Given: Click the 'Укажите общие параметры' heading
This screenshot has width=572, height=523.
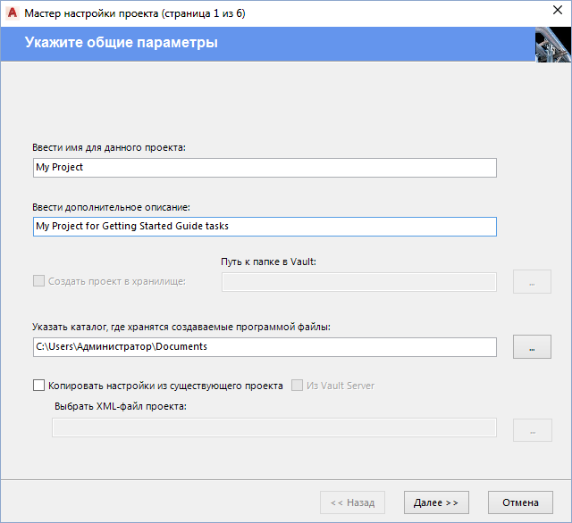Looking at the screenshot, I should click(122, 43).
